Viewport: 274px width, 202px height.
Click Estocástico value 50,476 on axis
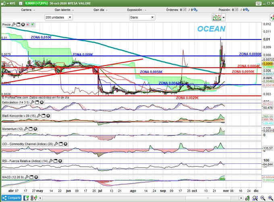point(268,108)
